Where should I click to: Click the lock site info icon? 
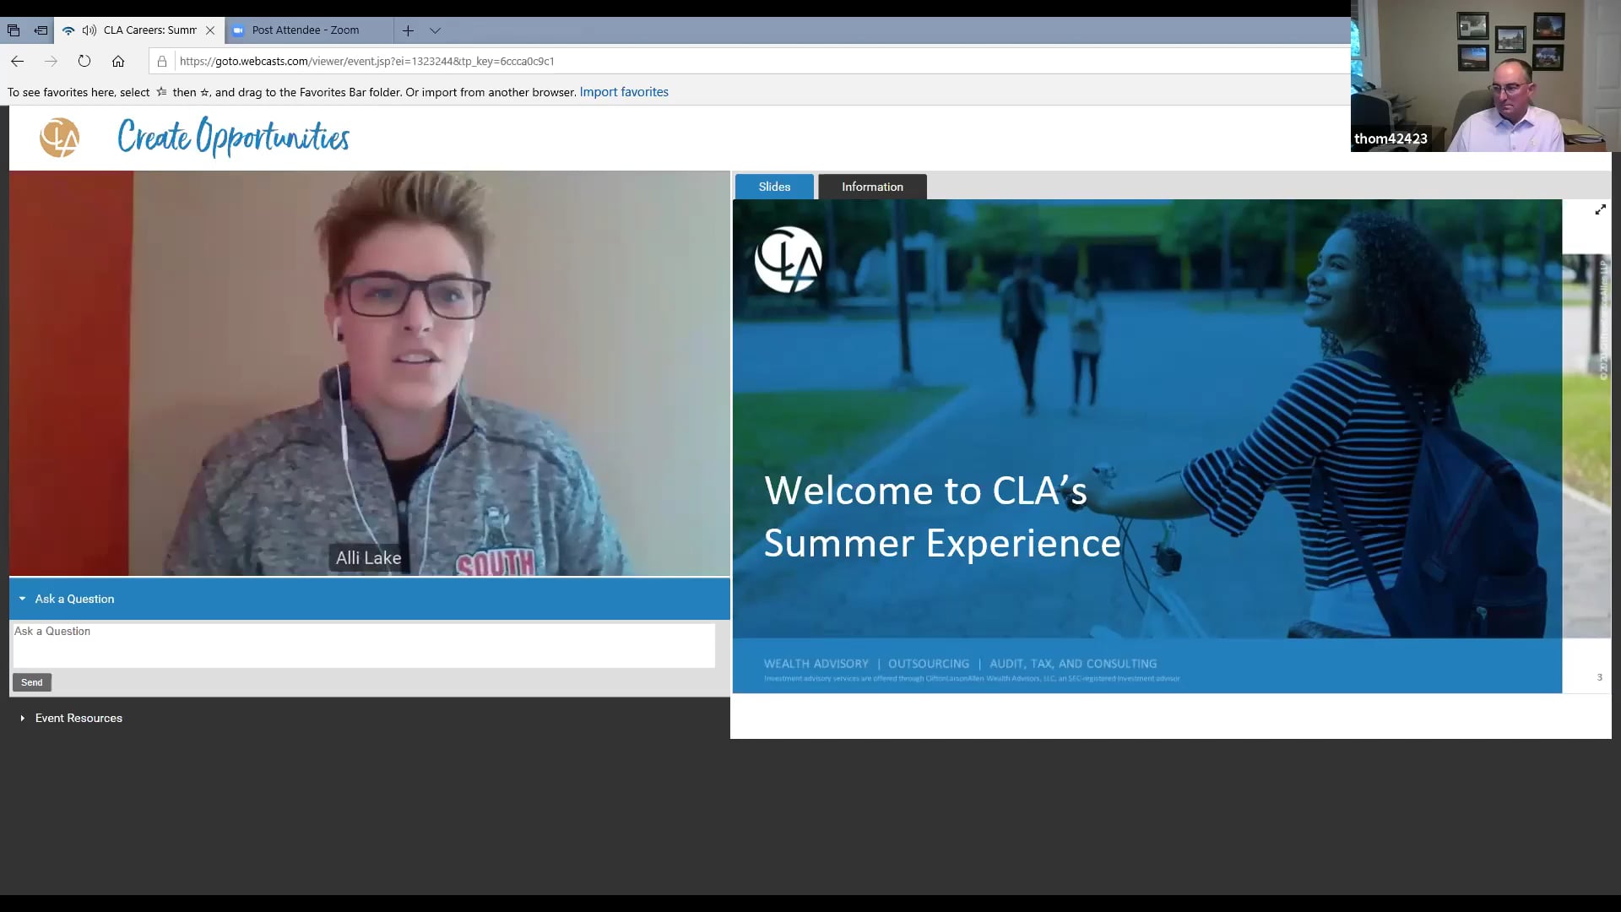pyautogui.click(x=162, y=61)
